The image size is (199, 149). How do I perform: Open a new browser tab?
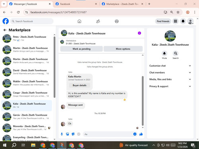149,4
